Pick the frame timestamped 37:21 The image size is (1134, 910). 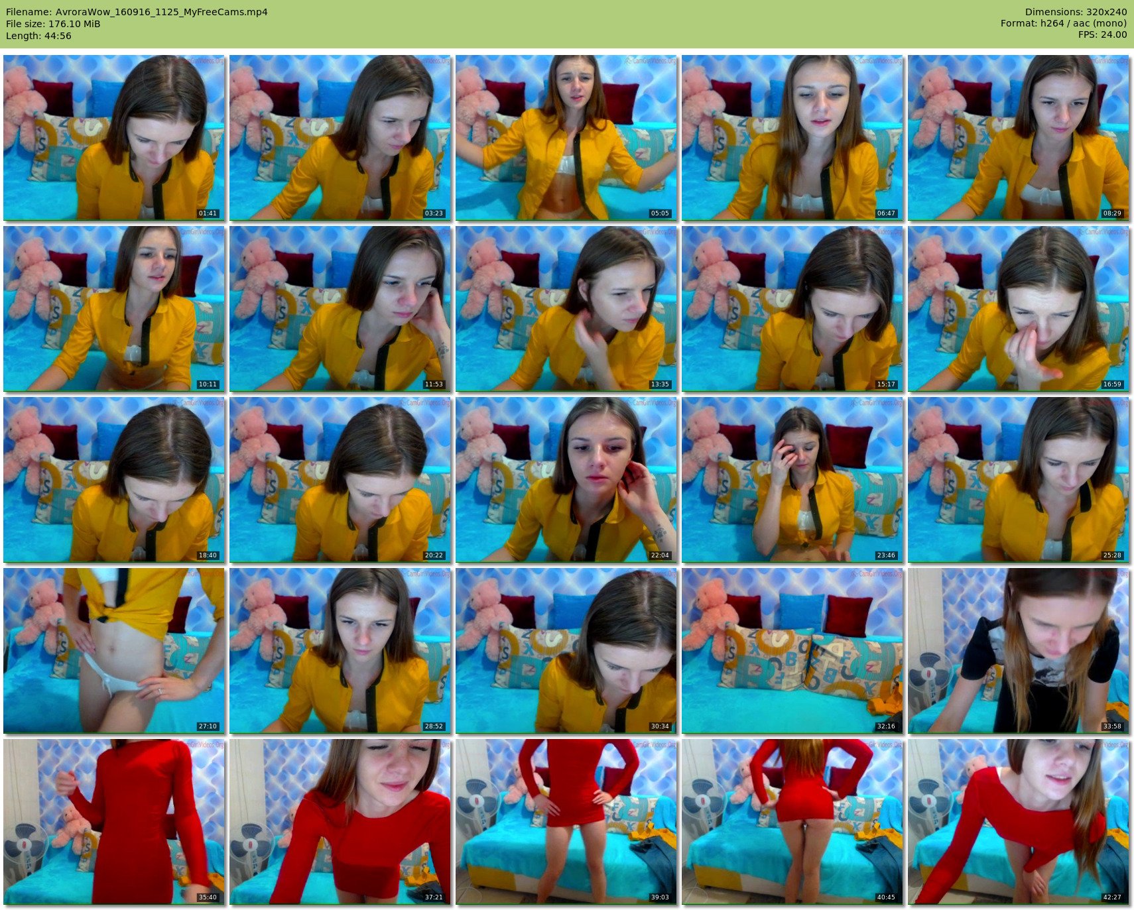340,822
